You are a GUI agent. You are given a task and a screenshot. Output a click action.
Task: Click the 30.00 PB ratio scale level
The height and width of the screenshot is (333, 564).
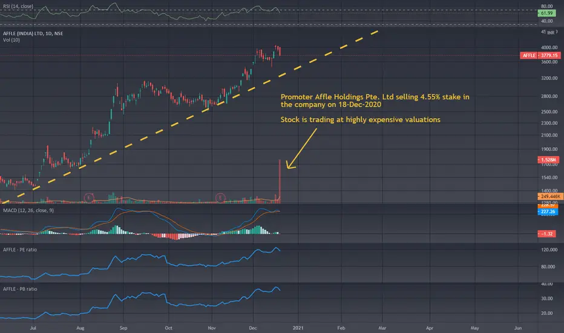(x=547, y=298)
